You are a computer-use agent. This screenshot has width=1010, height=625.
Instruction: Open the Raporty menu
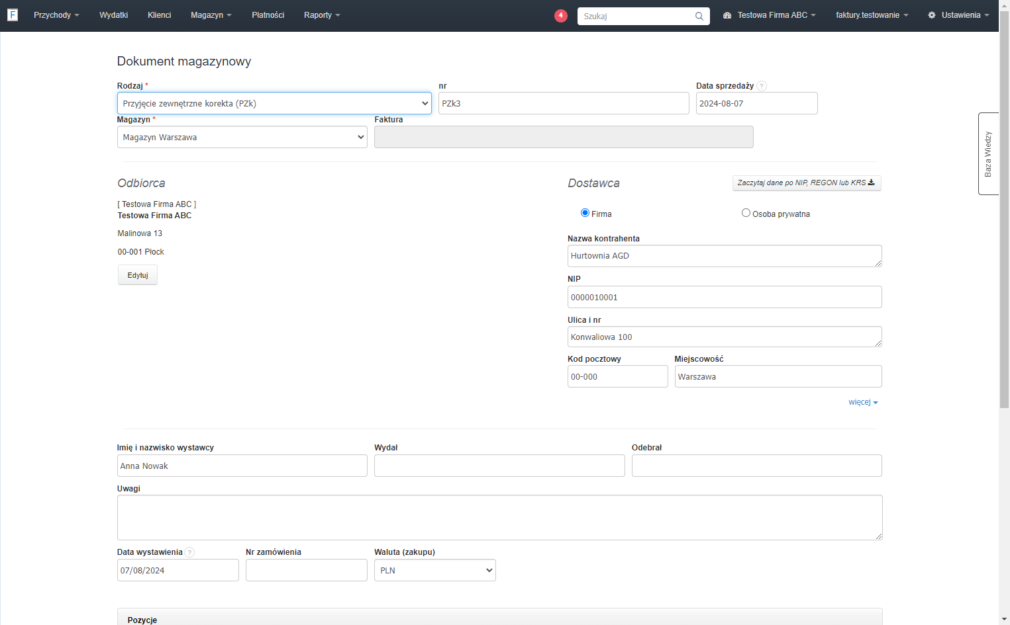click(322, 15)
